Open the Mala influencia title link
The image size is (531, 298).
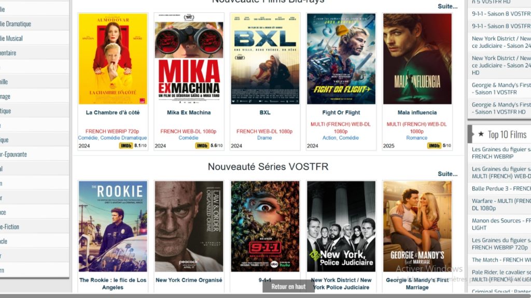pyautogui.click(x=417, y=112)
